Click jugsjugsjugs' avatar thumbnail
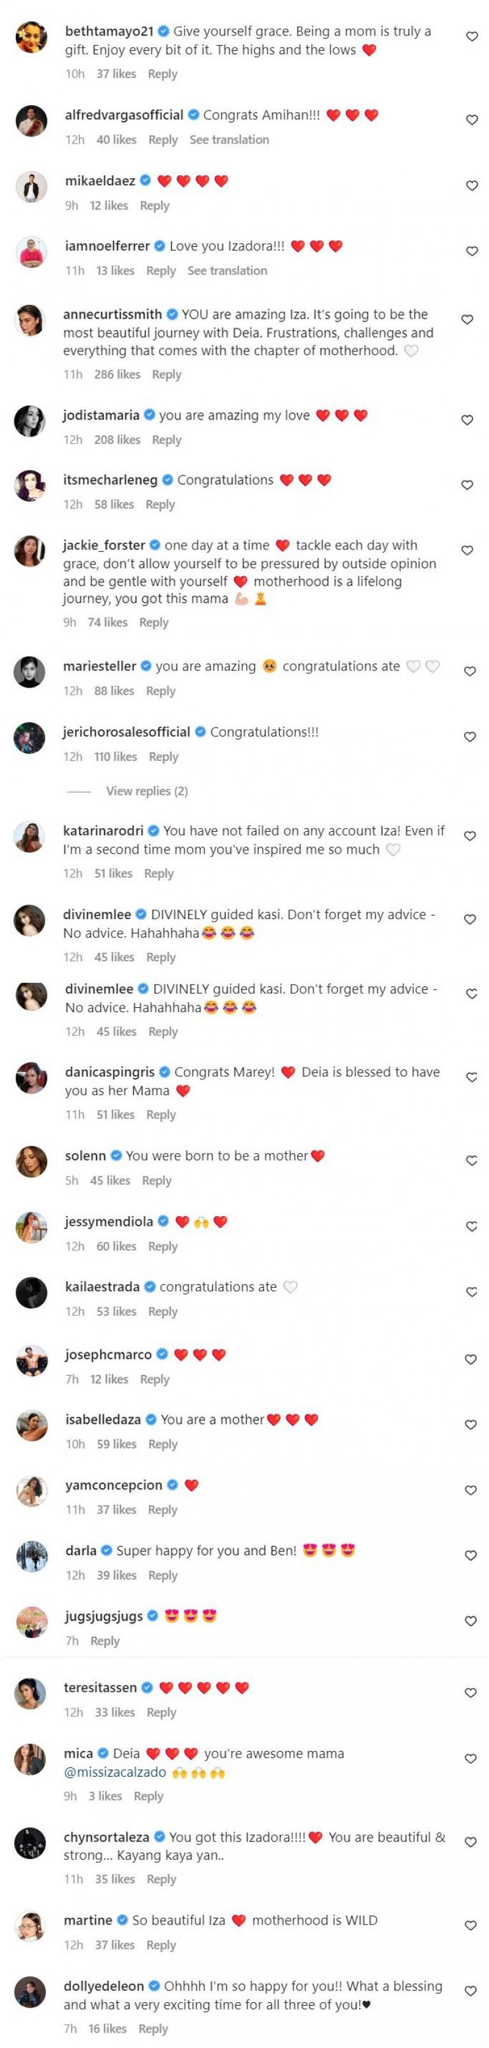The height and width of the screenshot is (2048, 489). pos(30,1622)
